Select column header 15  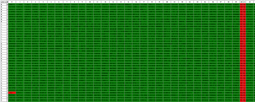(128, 2)
